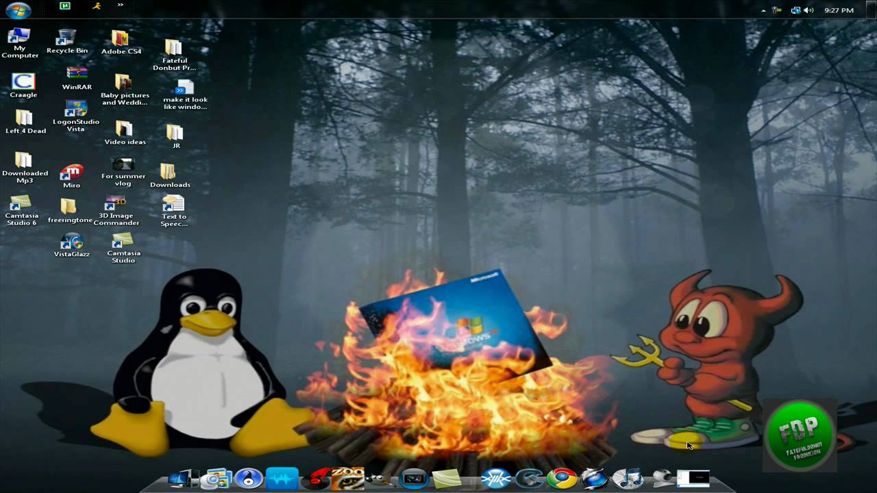Open the 'make it look like windo...' file
Viewport: 877px width, 493px height.
[x=185, y=94]
